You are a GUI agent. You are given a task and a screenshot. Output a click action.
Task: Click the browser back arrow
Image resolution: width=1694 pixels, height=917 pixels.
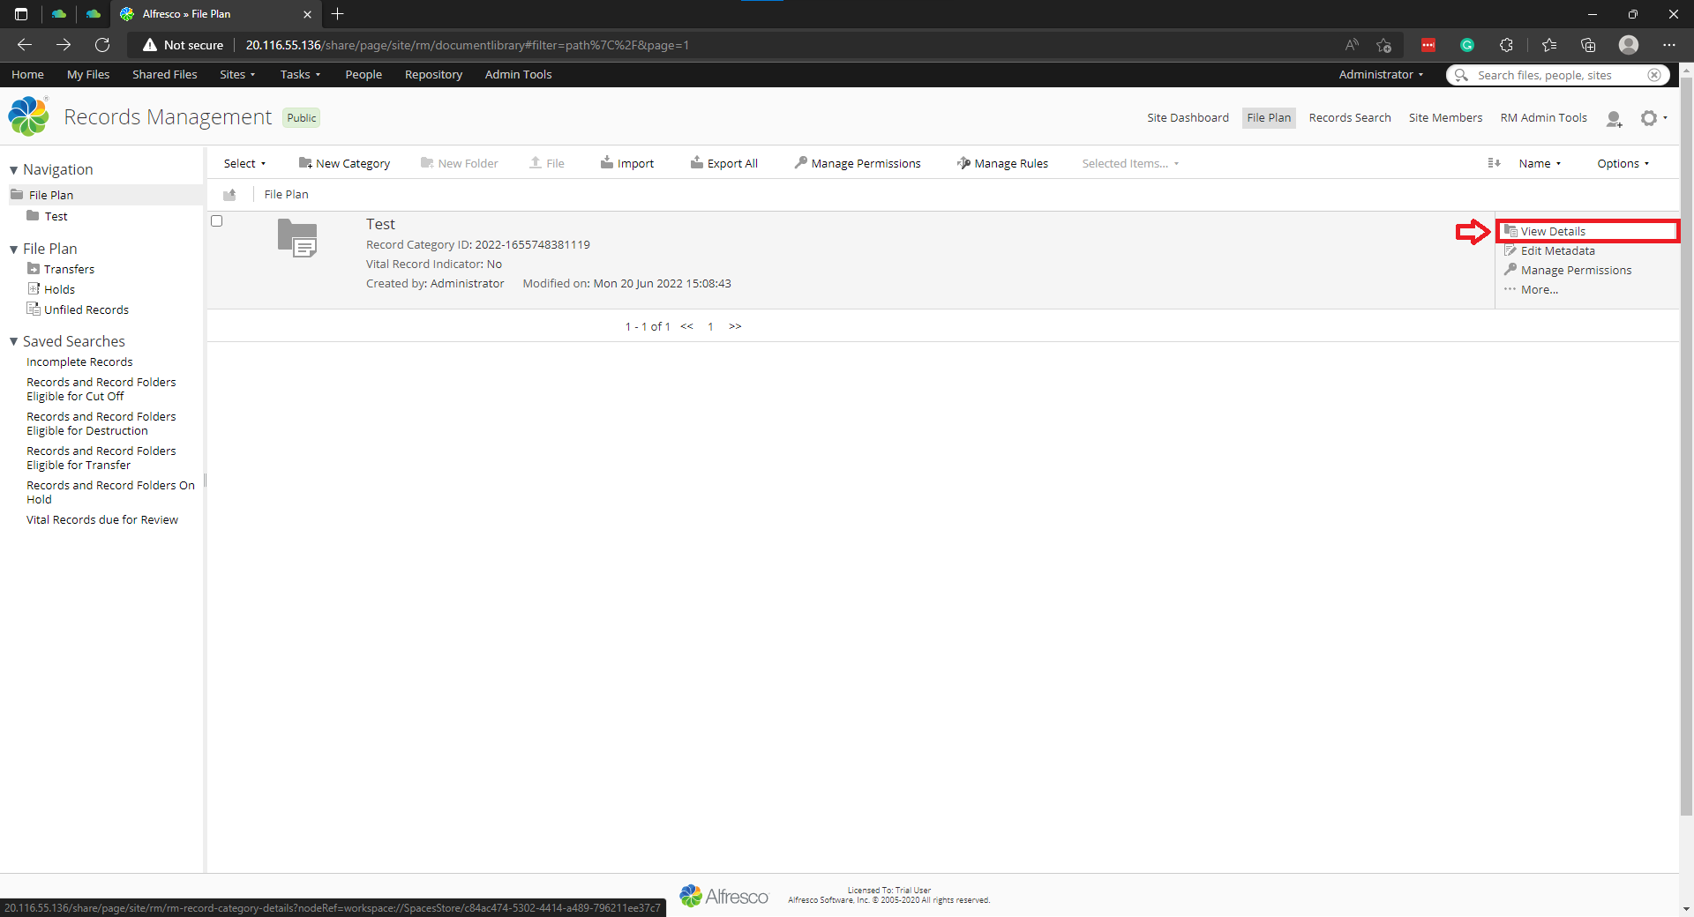25,45
